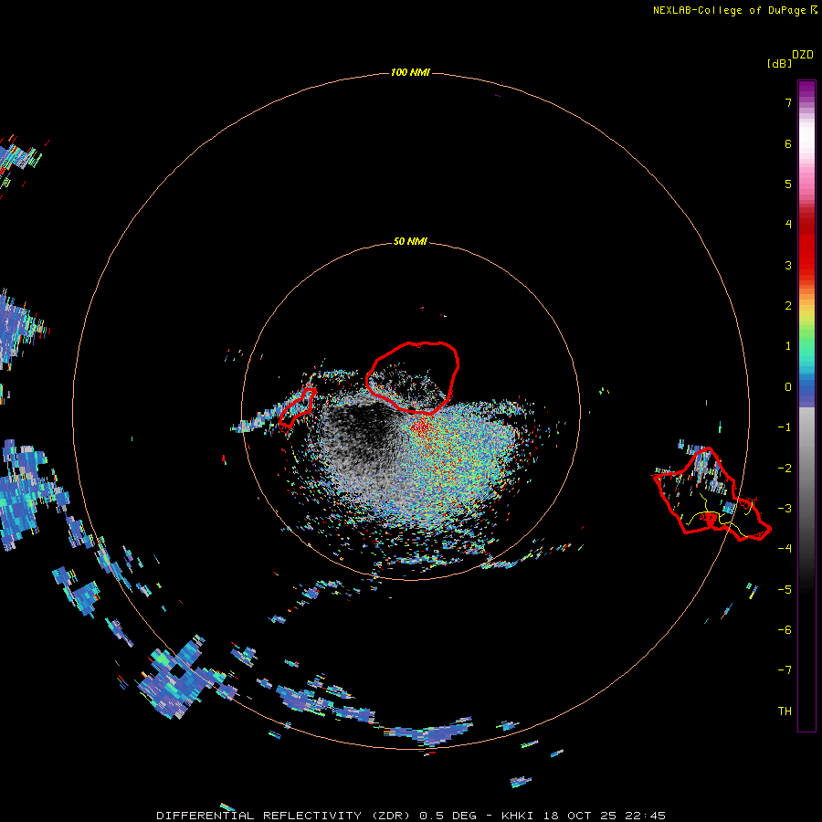This screenshot has height=822, width=822.
Task: Click the 2 tick label on the color scale
Action: (x=788, y=306)
